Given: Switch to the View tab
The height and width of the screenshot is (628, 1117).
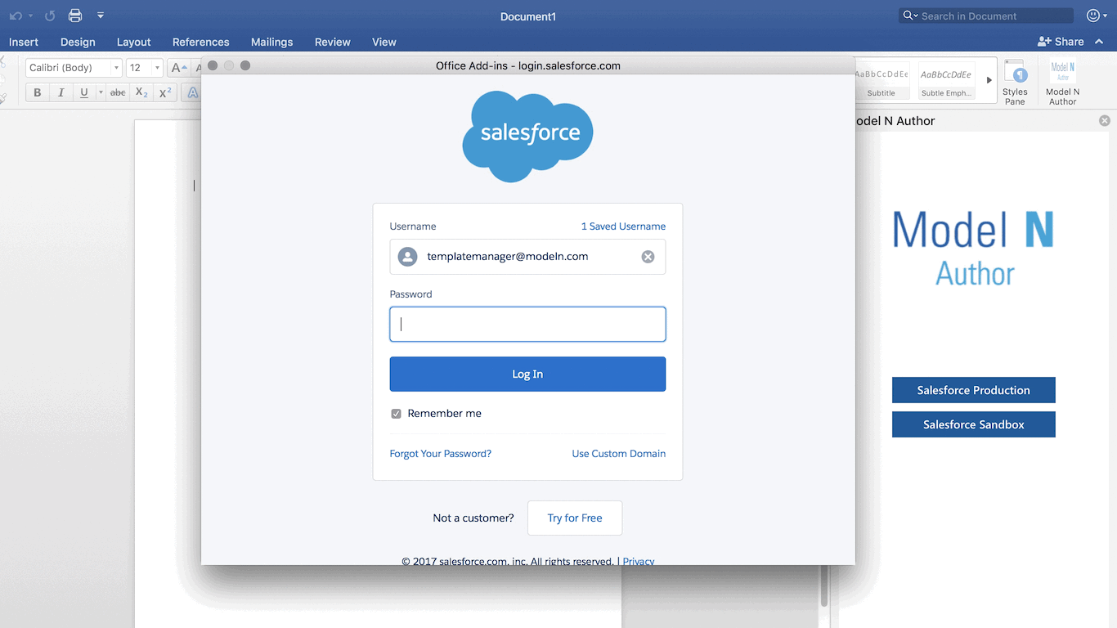Looking at the screenshot, I should [x=384, y=42].
